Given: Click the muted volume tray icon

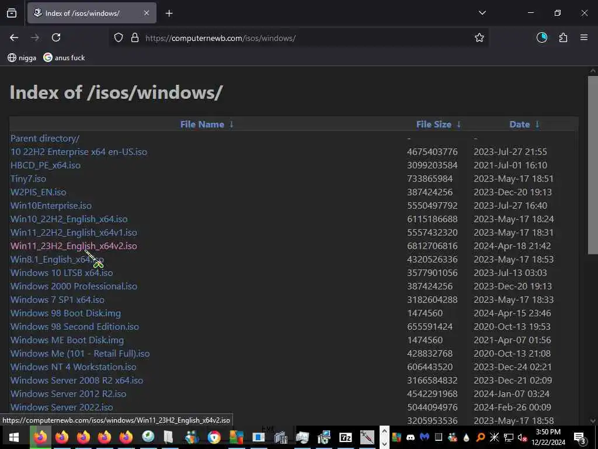Looking at the screenshot, I should pyautogui.click(x=522, y=437).
